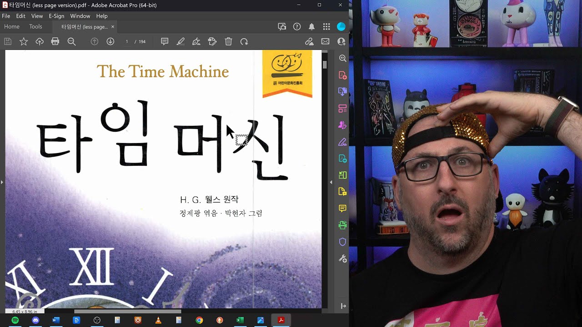
Task: Select the Fill & Sign pen icon
Action: click(196, 42)
